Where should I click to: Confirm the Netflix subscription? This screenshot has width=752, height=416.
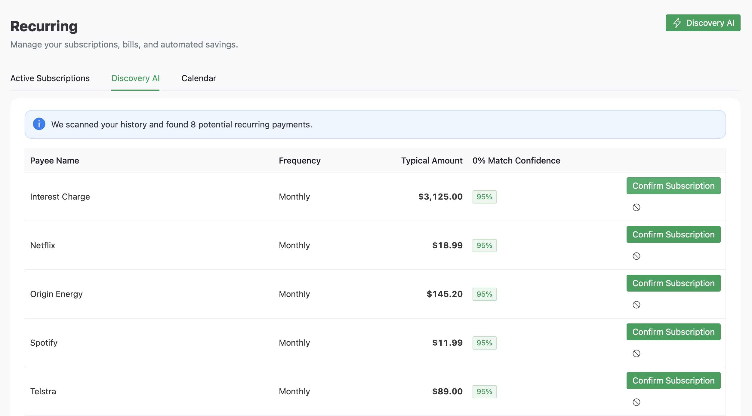tap(673, 234)
